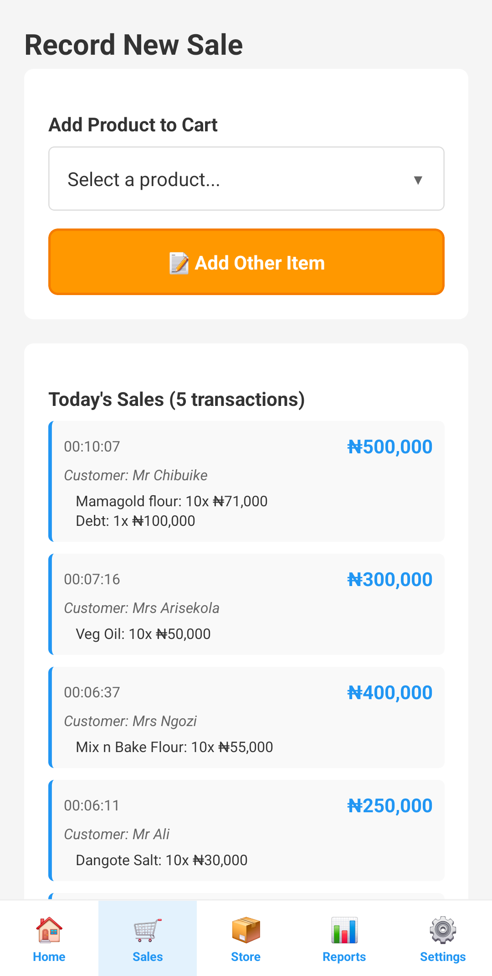Click the dropdown arrow in product selector
The height and width of the screenshot is (976, 492).
(x=418, y=180)
